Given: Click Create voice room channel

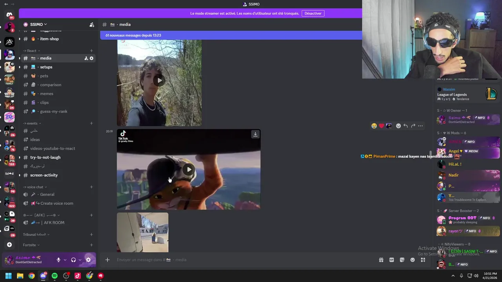Looking at the screenshot, I should pyautogui.click(x=58, y=203).
